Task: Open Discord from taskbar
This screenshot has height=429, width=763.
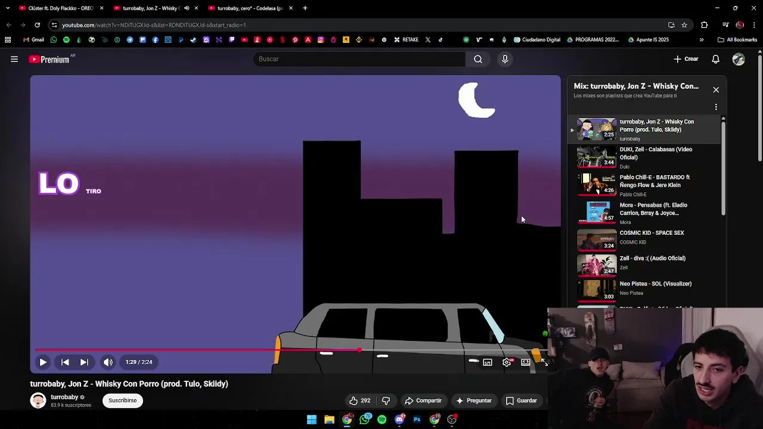Action: (x=399, y=419)
